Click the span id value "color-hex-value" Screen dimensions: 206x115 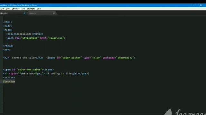pyautogui.click(x=29, y=70)
